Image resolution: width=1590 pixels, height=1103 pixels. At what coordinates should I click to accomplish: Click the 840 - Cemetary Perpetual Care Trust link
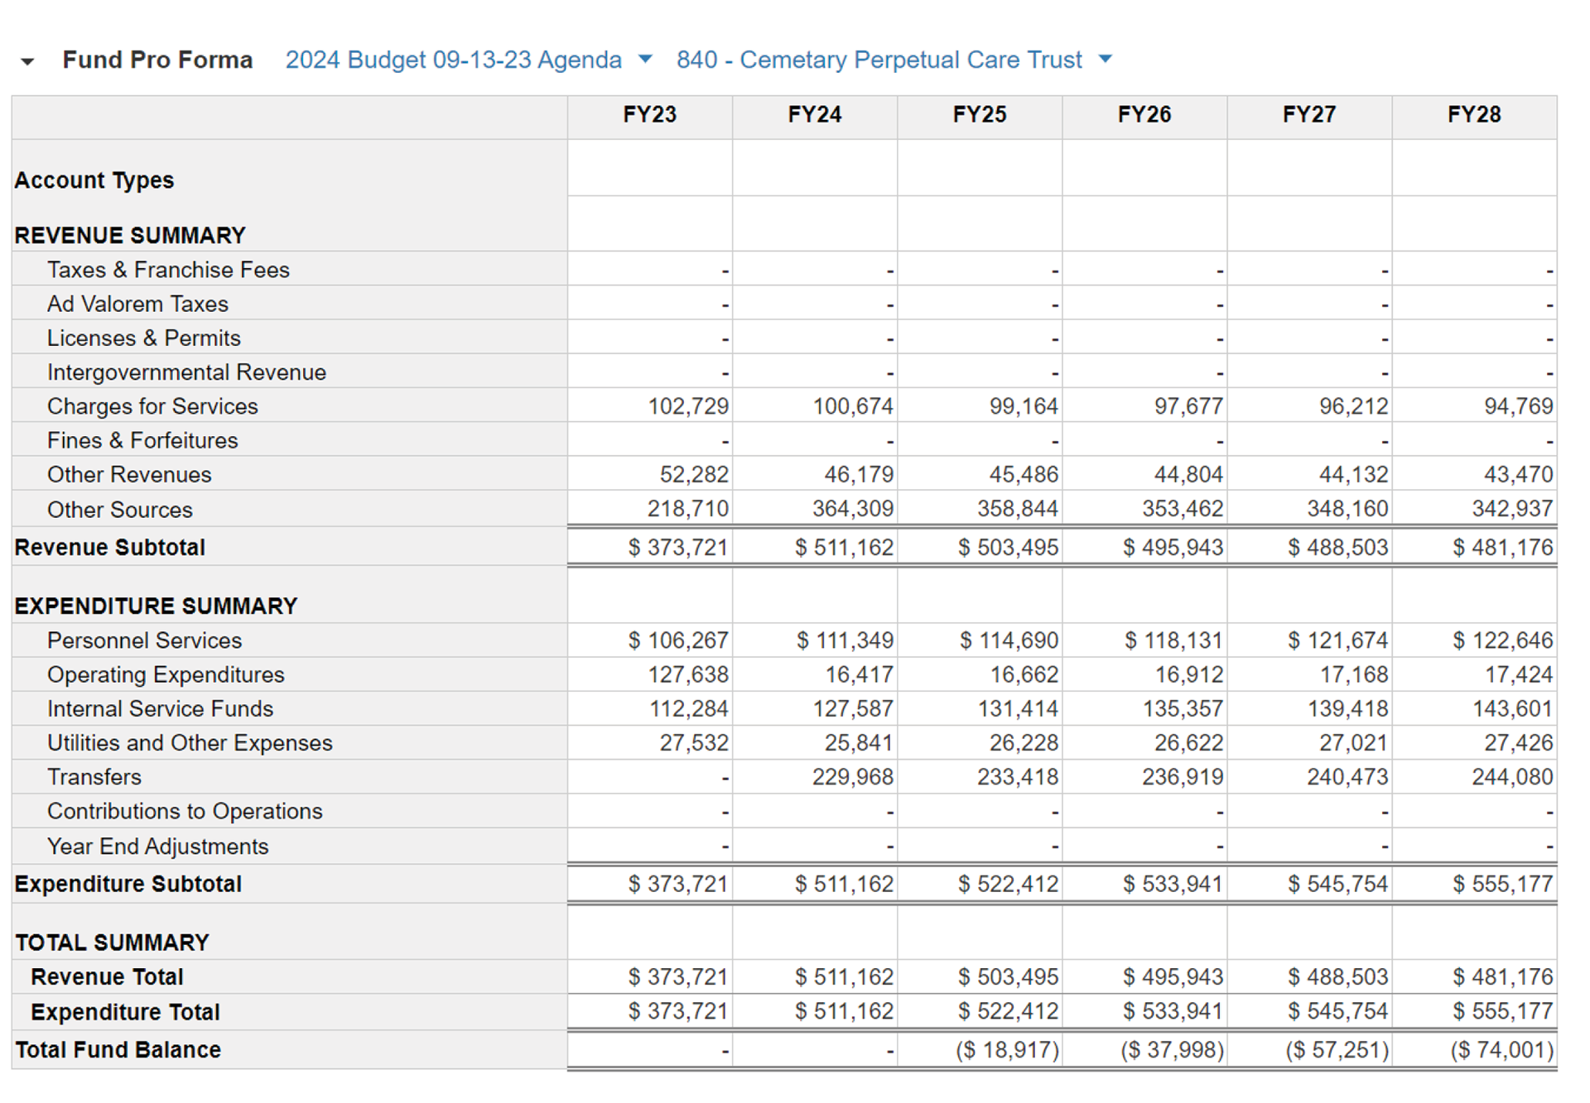point(879,60)
